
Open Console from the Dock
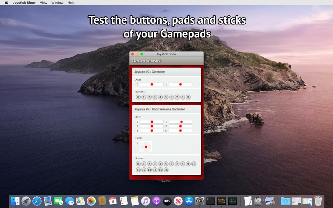pos(222,201)
